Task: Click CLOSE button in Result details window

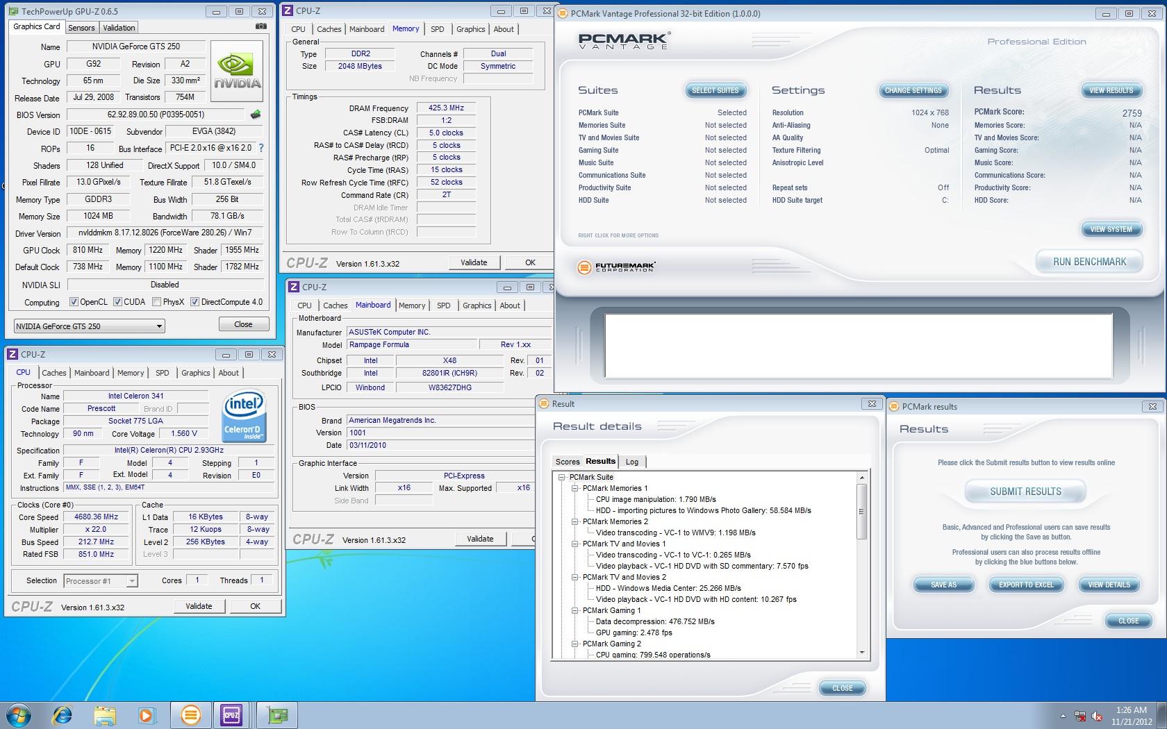Action: (x=842, y=688)
